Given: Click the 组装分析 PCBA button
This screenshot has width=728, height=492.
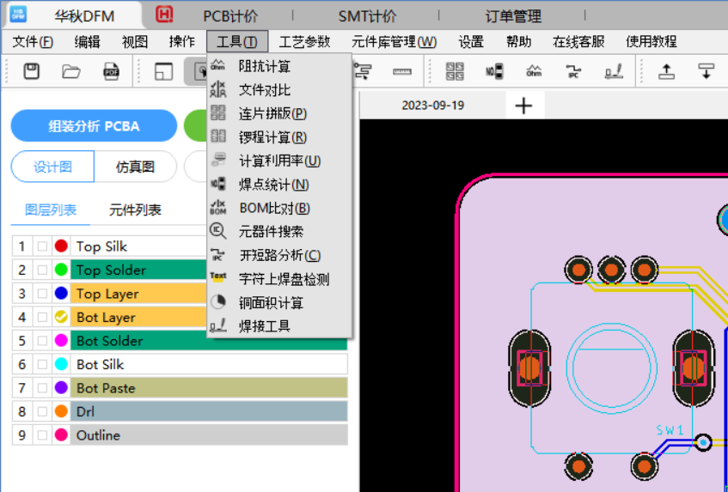Looking at the screenshot, I should point(94,126).
